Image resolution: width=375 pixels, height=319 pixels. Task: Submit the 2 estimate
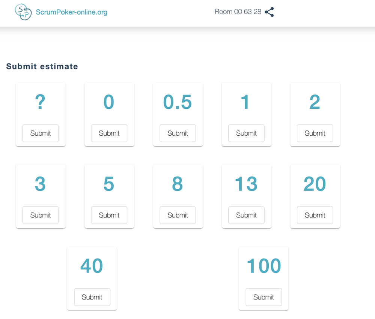pyautogui.click(x=315, y=133)
